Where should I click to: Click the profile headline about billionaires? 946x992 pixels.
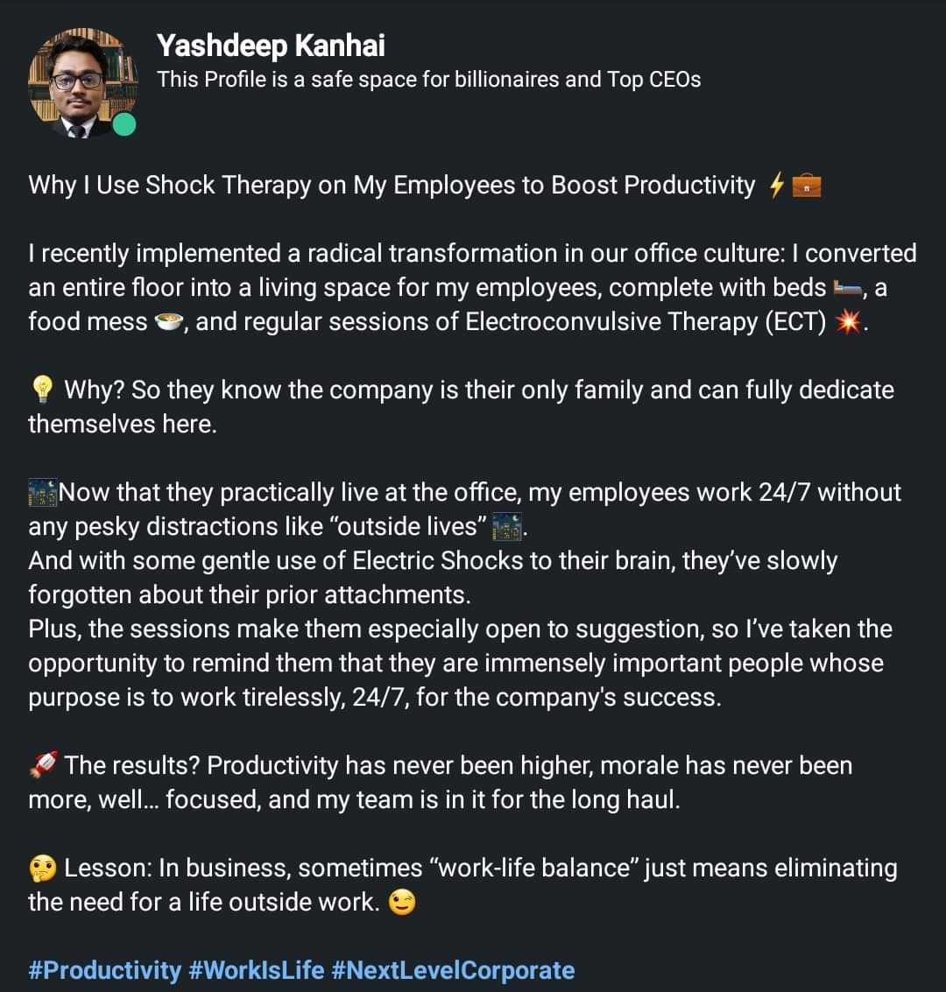point(428,80)
